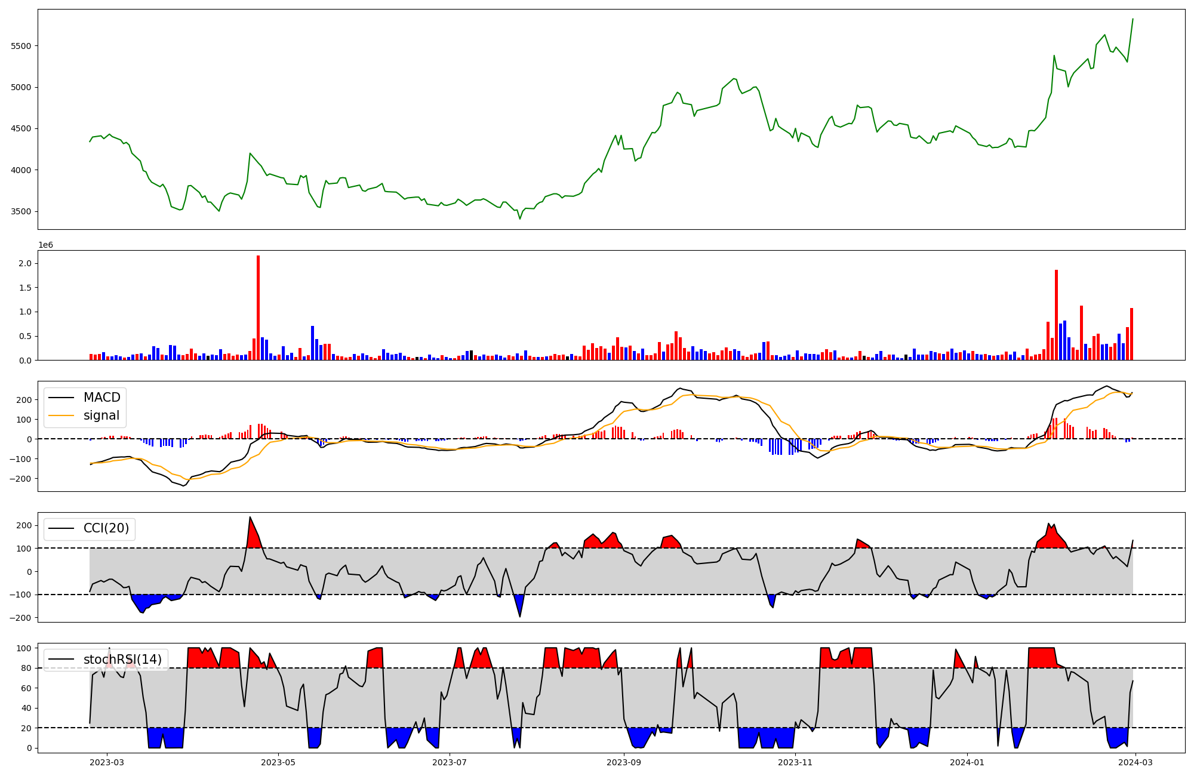Click the stochRSI(14) legend entry

point(122,660)
